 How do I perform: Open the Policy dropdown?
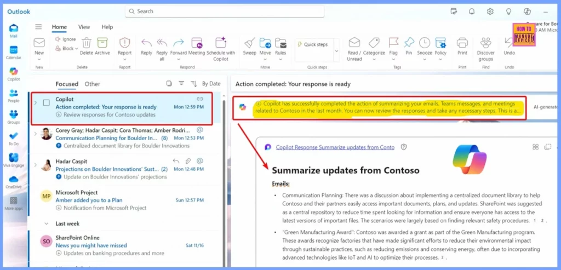coord(440,59)
